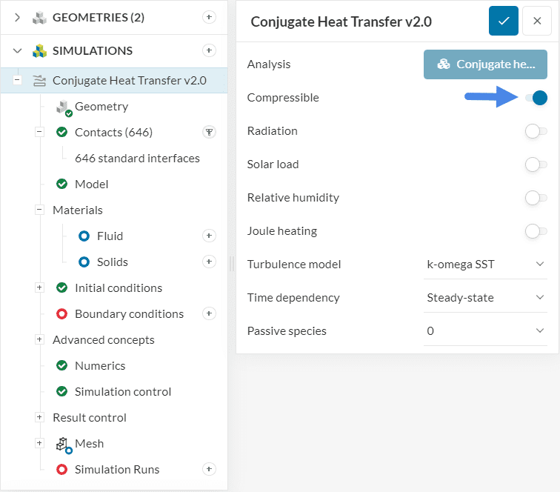
Task: Click the Conjugate heat transfer analysis button
Action: point(484,64)
